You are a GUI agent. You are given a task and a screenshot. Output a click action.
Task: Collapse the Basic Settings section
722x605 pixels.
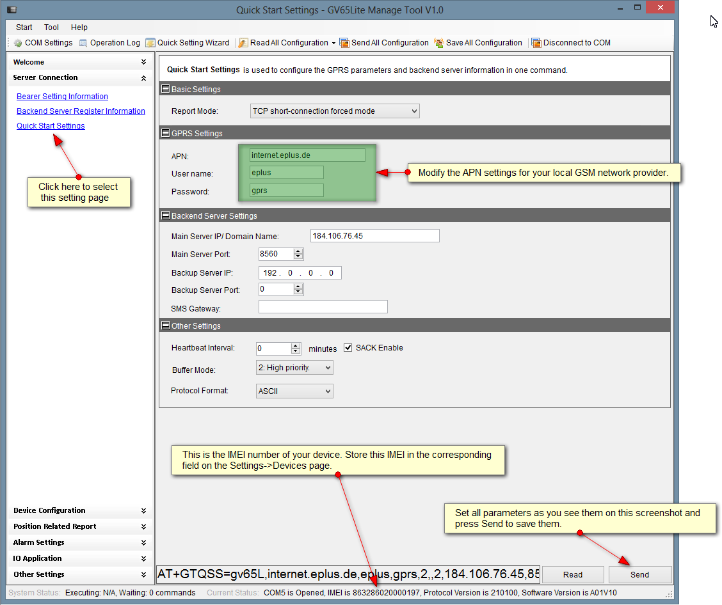tap(166, 89)
